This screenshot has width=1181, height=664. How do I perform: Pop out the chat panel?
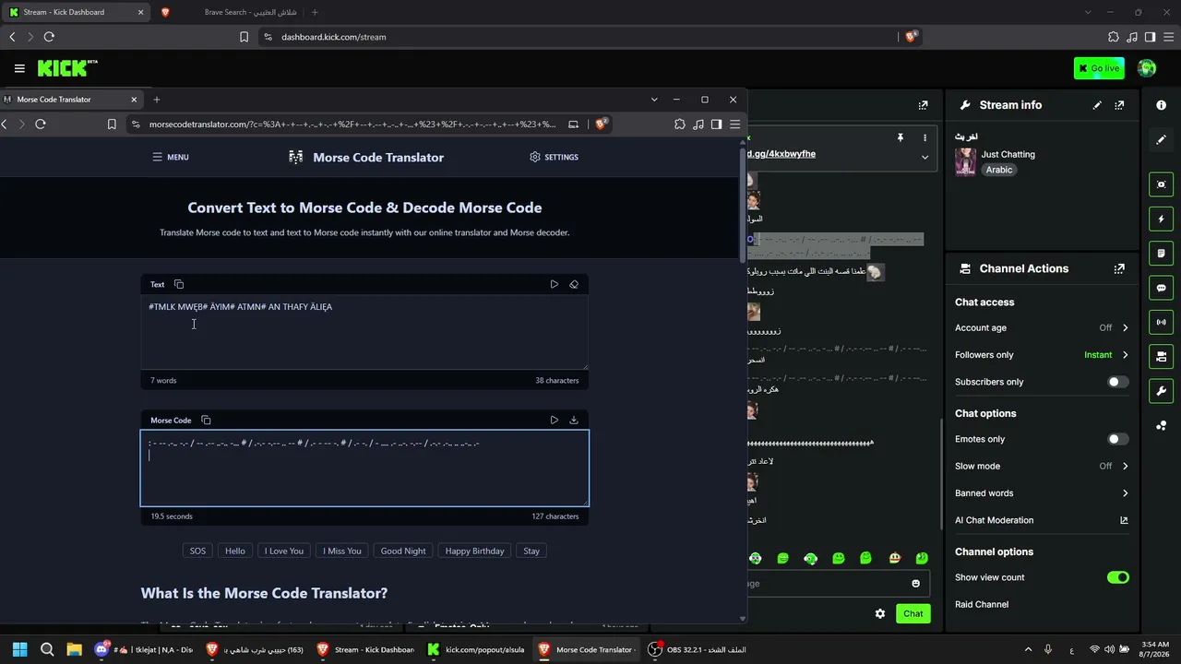tap(923, 105)
